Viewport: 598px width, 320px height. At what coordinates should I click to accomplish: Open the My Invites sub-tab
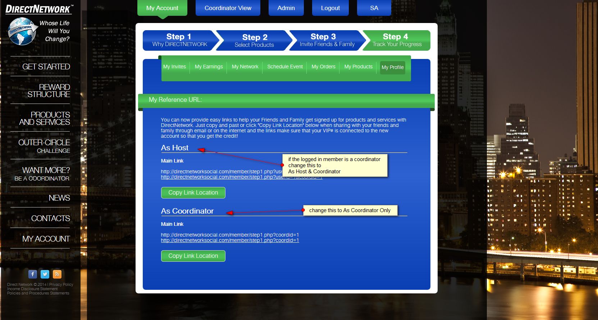click(x=174, y=67)
